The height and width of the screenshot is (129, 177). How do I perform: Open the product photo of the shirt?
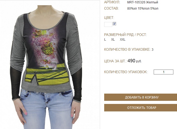click(50, 65)
